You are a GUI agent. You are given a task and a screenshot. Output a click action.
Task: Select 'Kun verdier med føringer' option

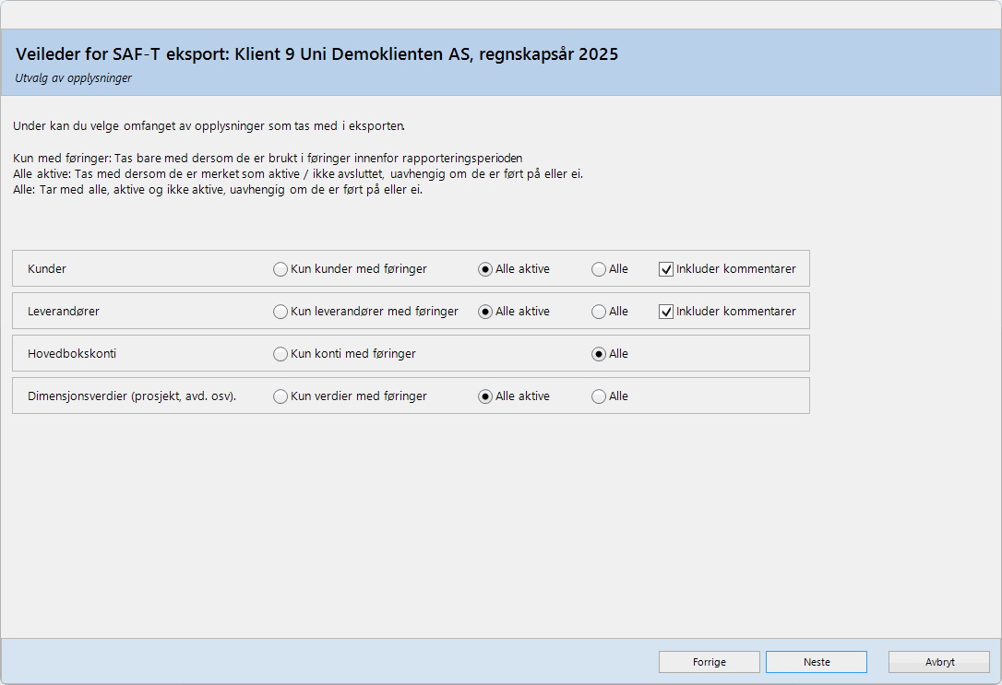[280, 396]
